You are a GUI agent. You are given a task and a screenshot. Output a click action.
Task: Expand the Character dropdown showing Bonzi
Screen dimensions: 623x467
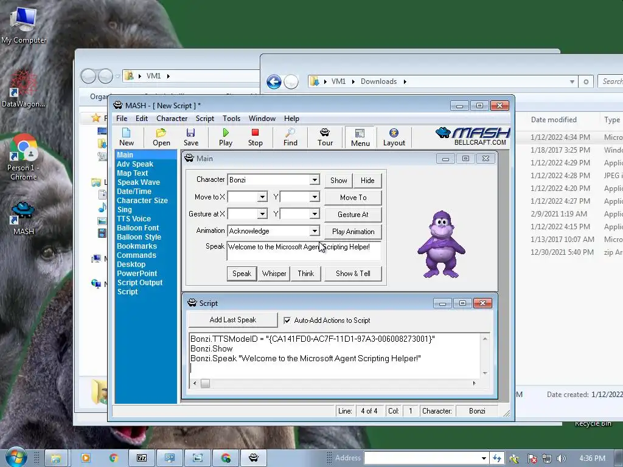pos(315,180)
